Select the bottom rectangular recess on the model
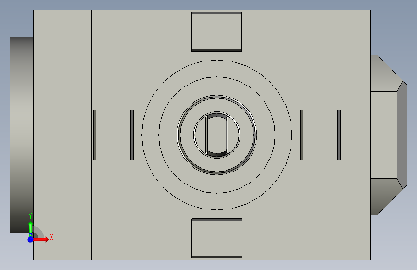This screenshot has height=270, width=417. coord(217,238)
